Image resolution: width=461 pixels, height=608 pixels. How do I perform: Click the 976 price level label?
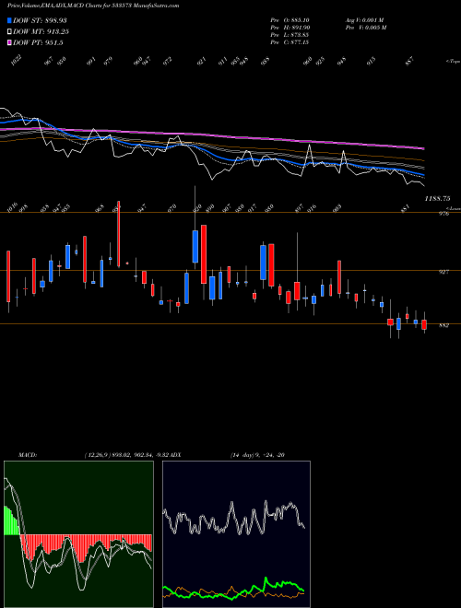click(443, 214)
